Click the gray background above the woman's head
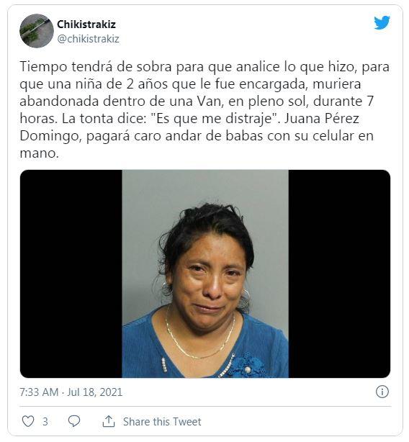 tap(205, 186)
